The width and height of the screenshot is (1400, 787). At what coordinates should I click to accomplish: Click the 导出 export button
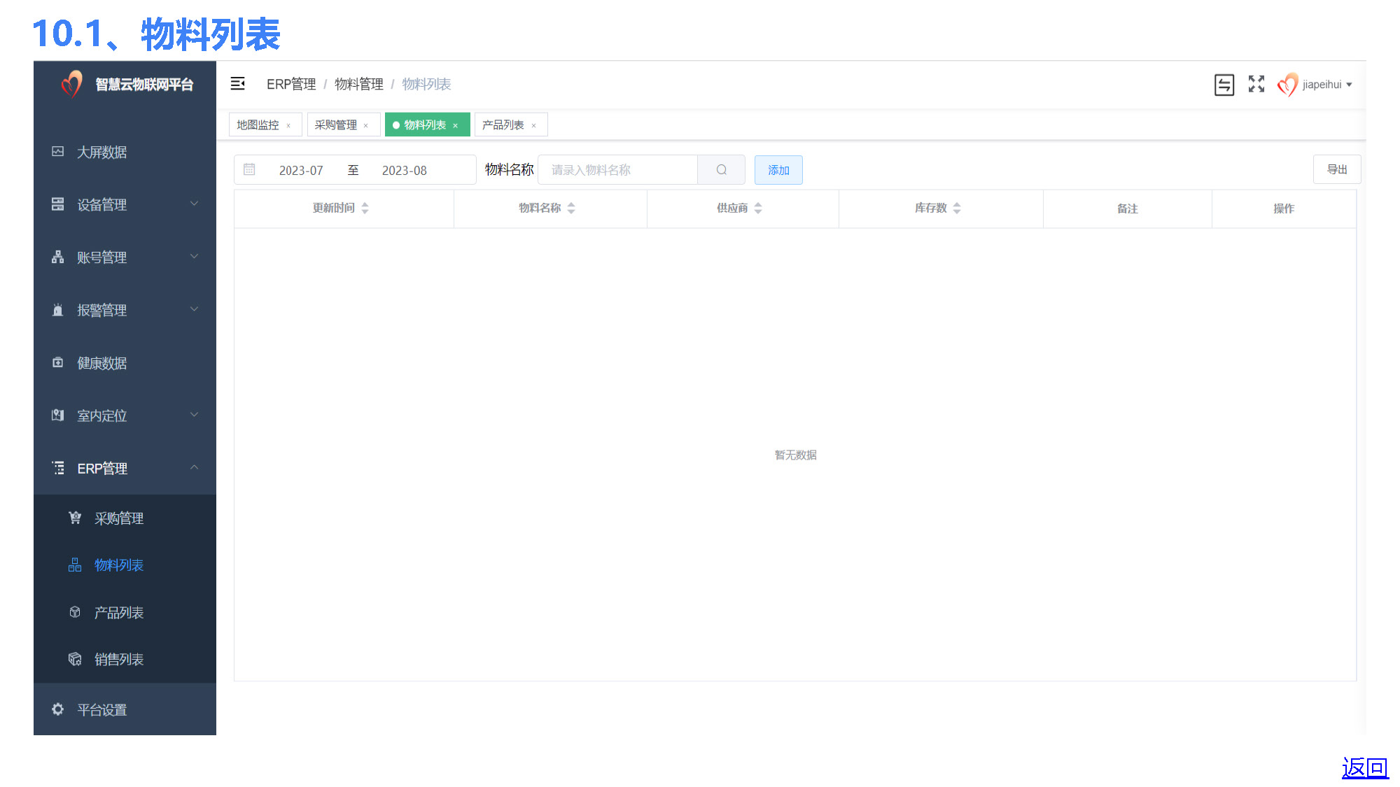tap(1337, 169)
